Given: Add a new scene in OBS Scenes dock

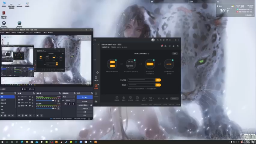Looking at the screenshot, I should pyautogui.click(x=2, y=116).
